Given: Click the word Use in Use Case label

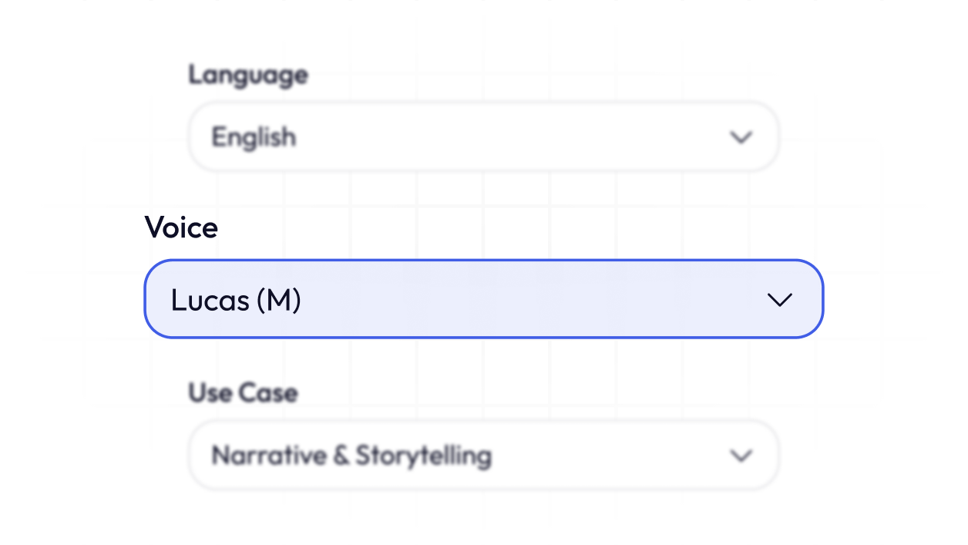Looking at the screenshot, I should [210, 392].
